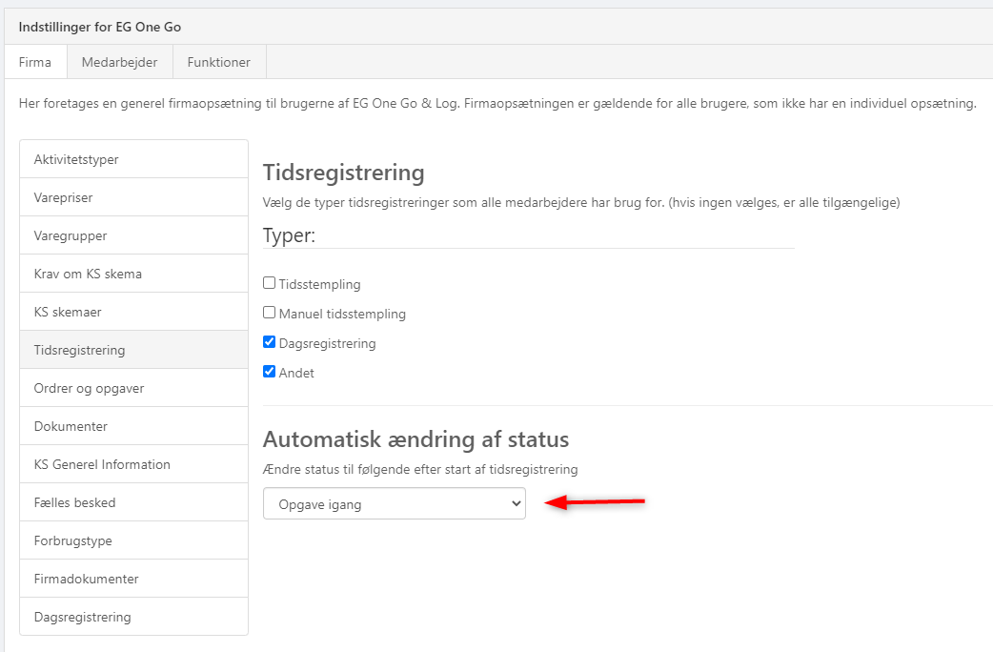The width and height of the screenshot is (993, 652).
Task: Open Forbrugstype settings
Action: (133, 540)
